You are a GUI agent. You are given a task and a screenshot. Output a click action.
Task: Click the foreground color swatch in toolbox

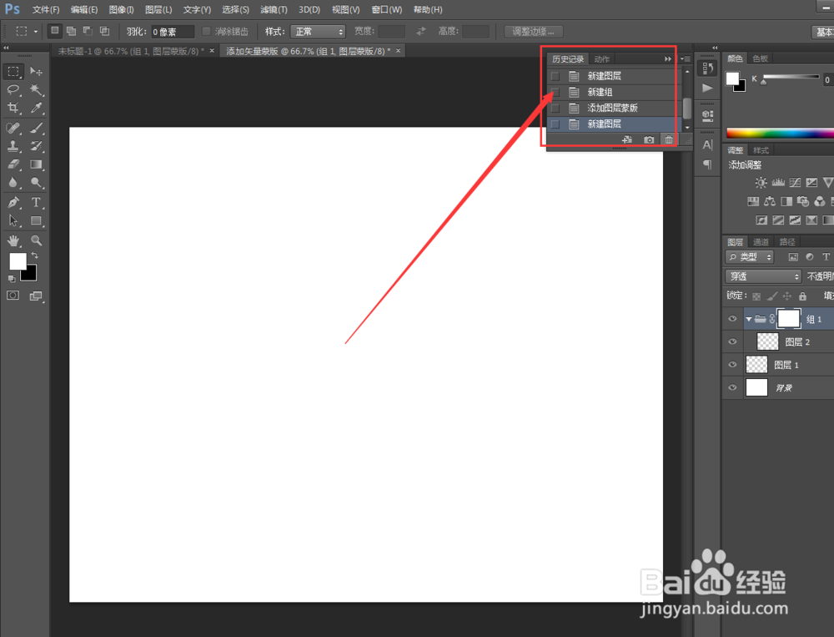click(x=17, y=260)
